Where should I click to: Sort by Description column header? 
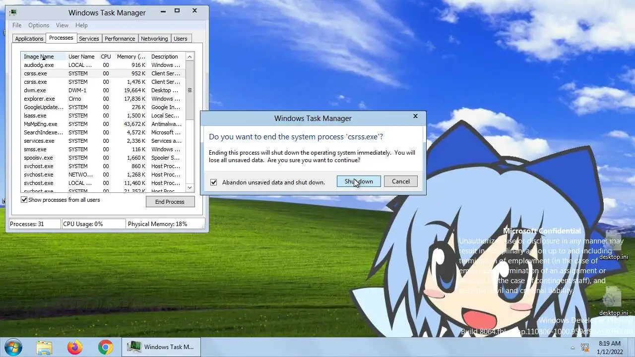[x=166, y=57]
